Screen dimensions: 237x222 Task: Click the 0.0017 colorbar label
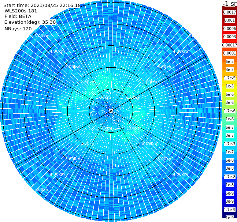[230, 12]
